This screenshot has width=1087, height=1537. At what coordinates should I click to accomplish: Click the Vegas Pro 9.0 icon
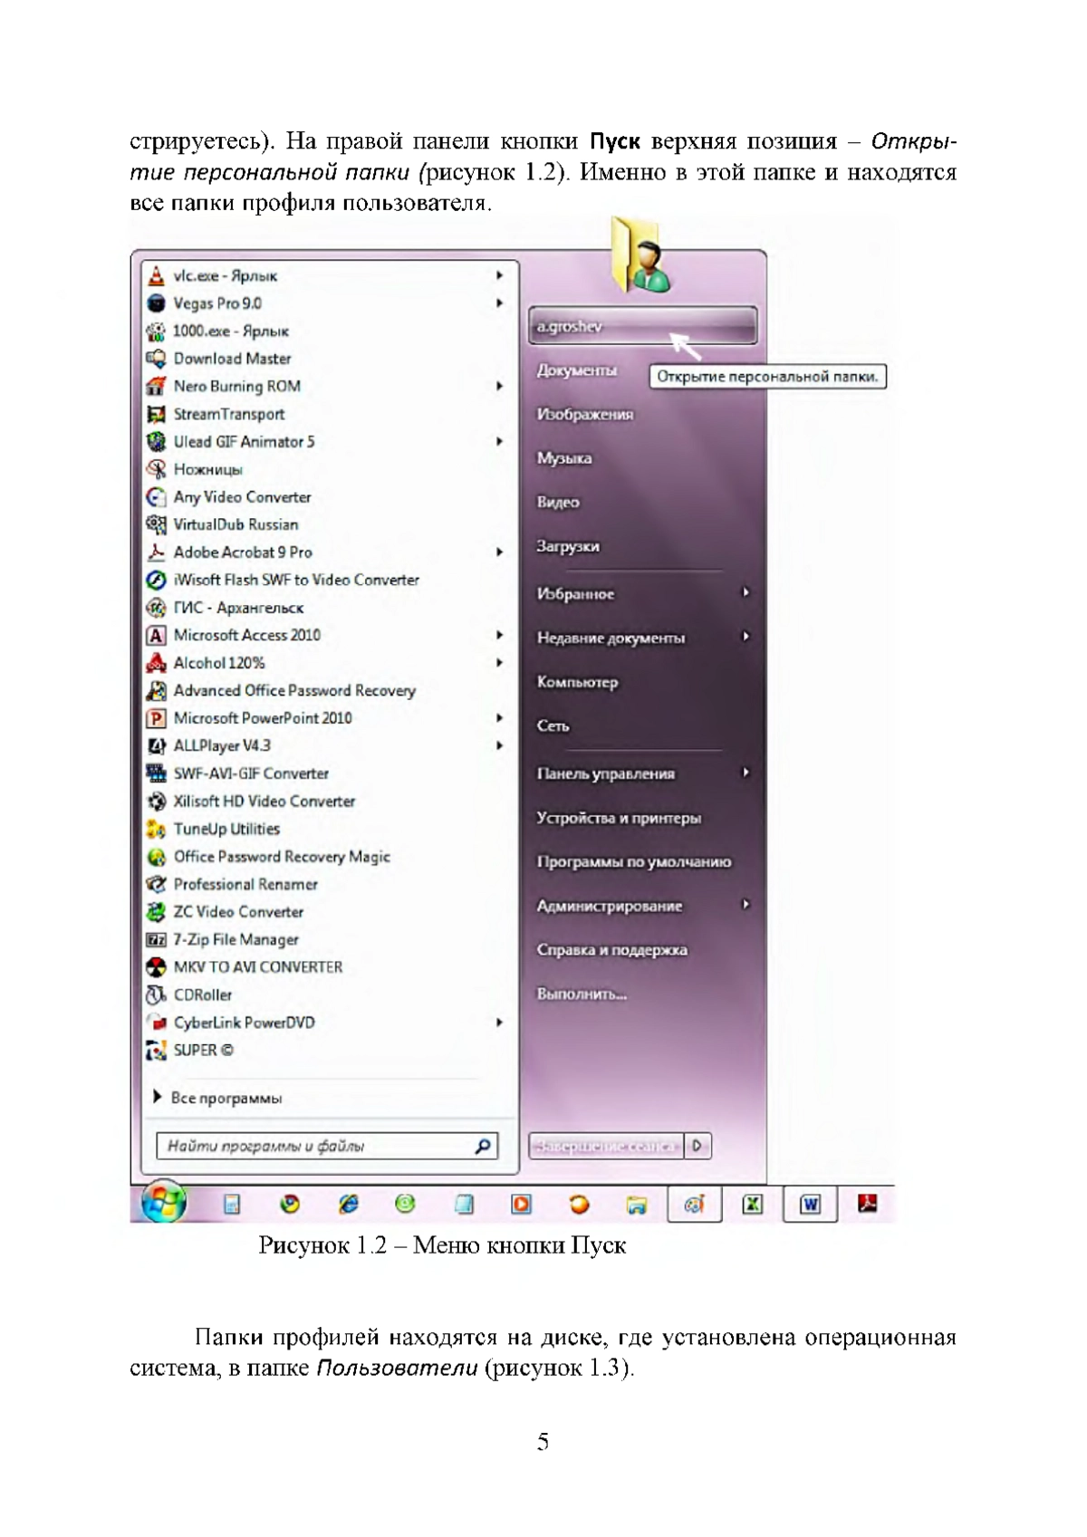coord(157,303)
